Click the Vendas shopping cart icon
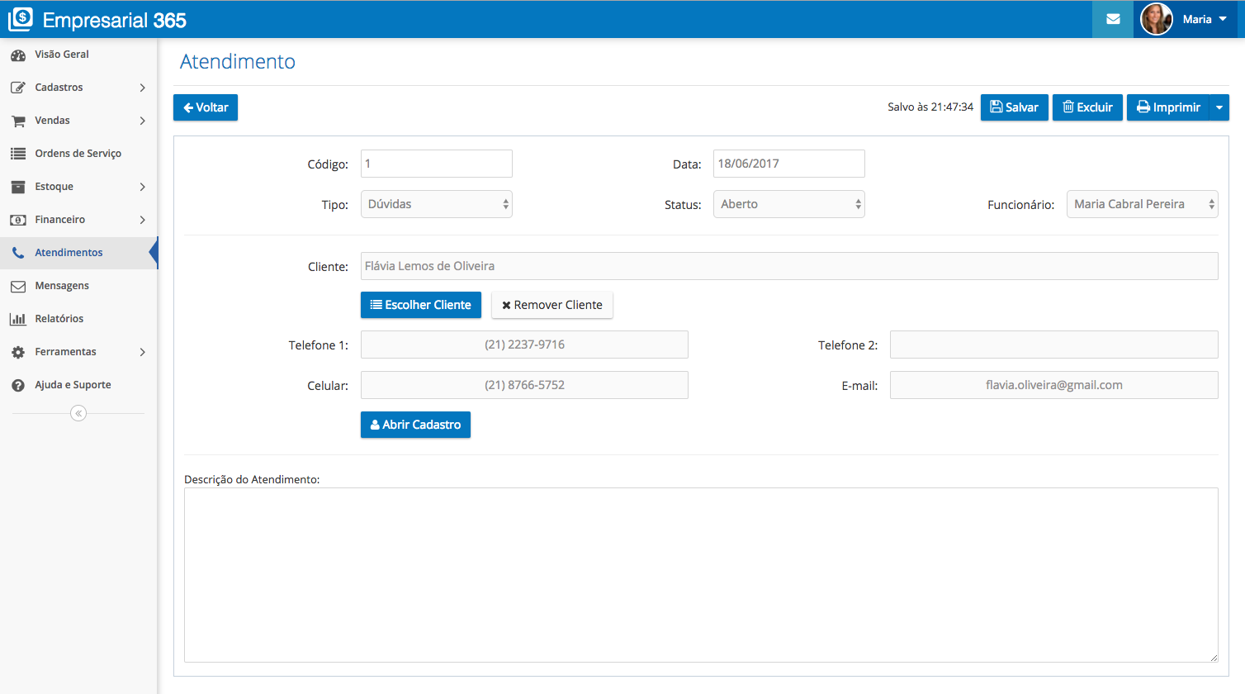 coord(18,121)
